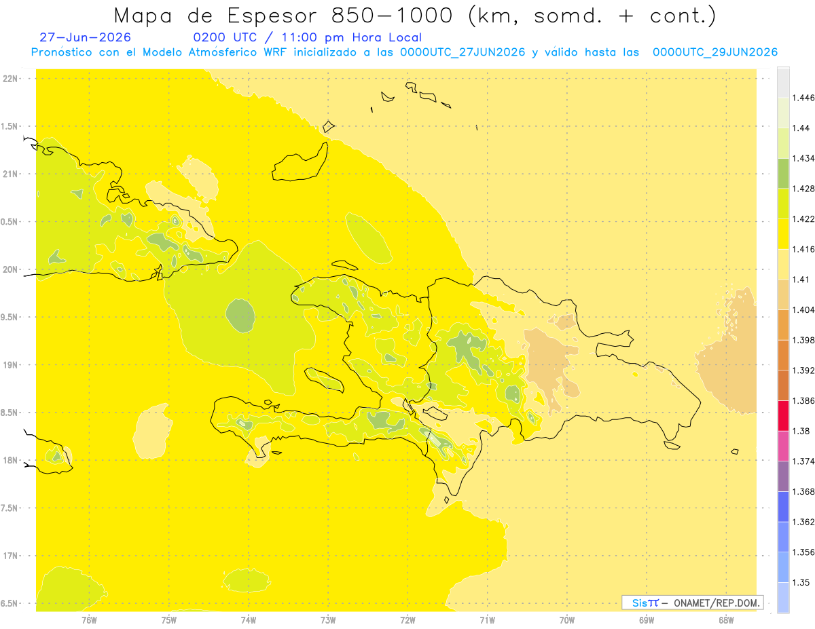Select the date label '27-Jun-2026'
Screen dimensions: 815x629
86,38
